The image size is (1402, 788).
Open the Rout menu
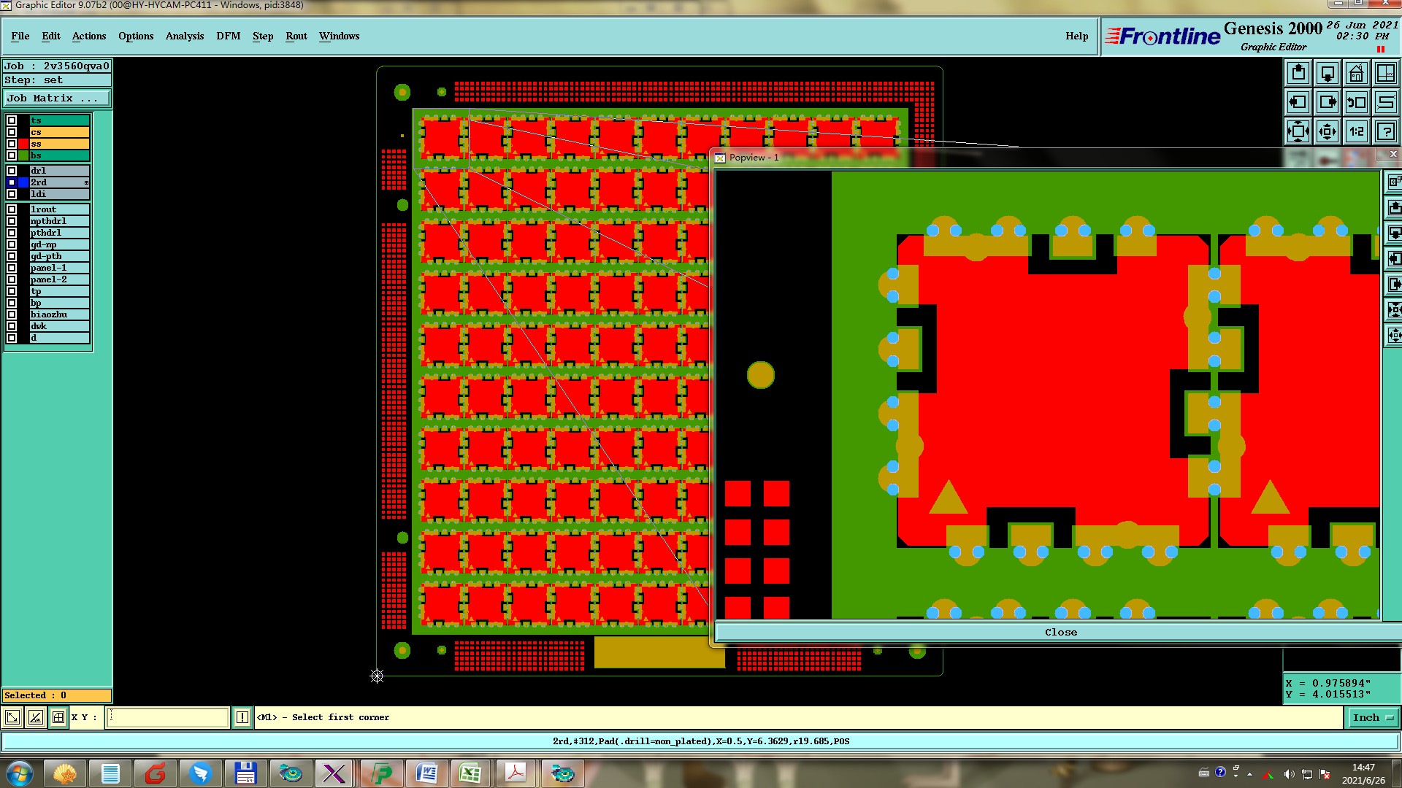point(296,36)
